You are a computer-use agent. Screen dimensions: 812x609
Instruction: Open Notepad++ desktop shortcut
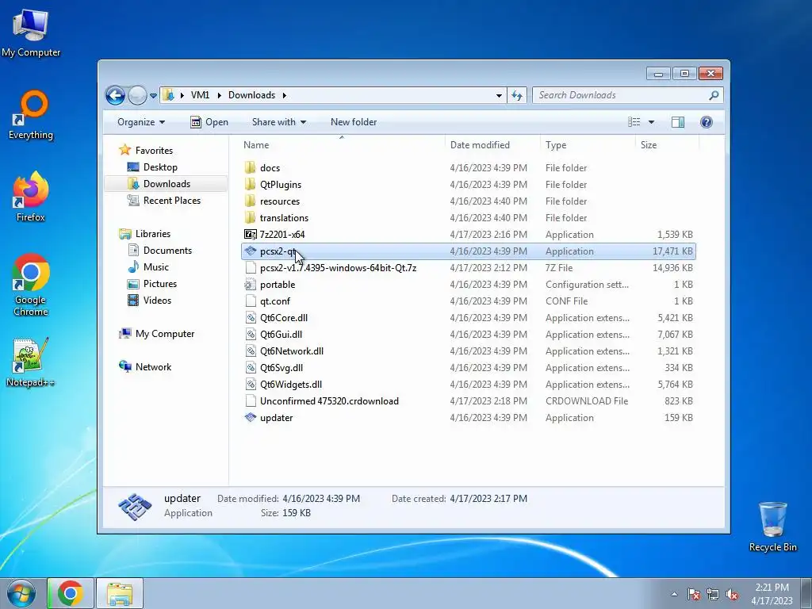pos(30,362)
